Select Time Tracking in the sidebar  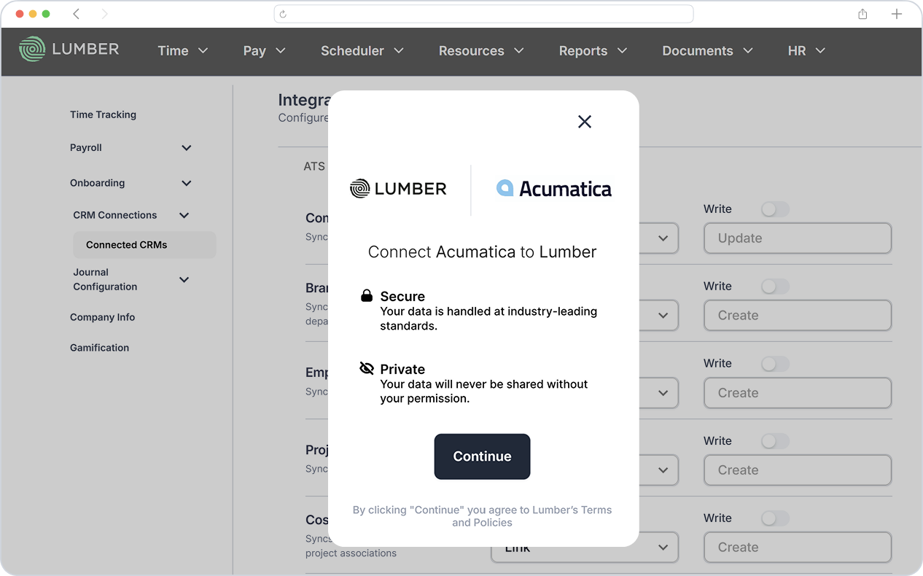(103, 114)
